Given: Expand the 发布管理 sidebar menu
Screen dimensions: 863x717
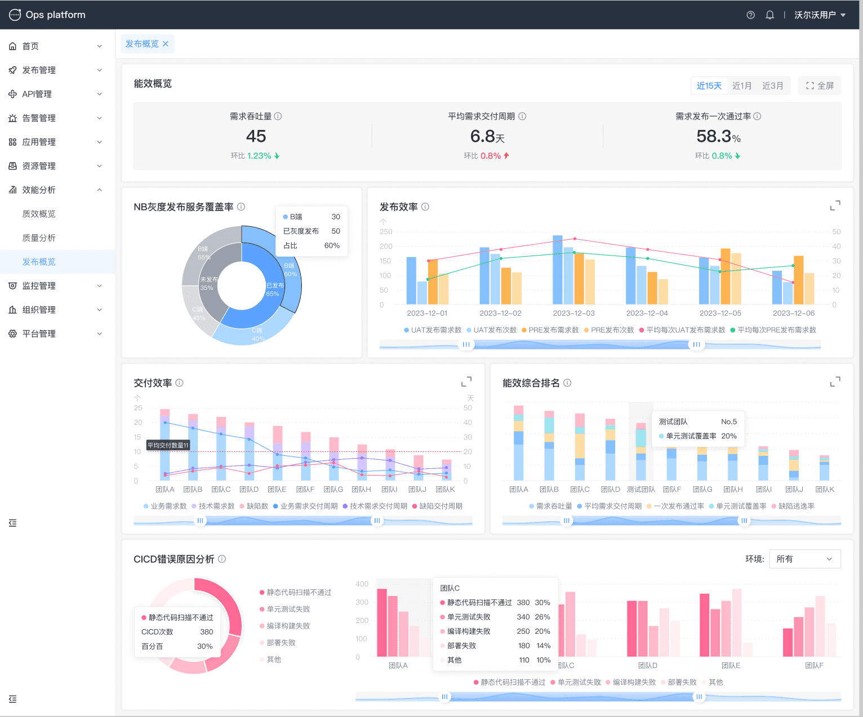Looking at the screenshot, I should (x=55, y=70).
